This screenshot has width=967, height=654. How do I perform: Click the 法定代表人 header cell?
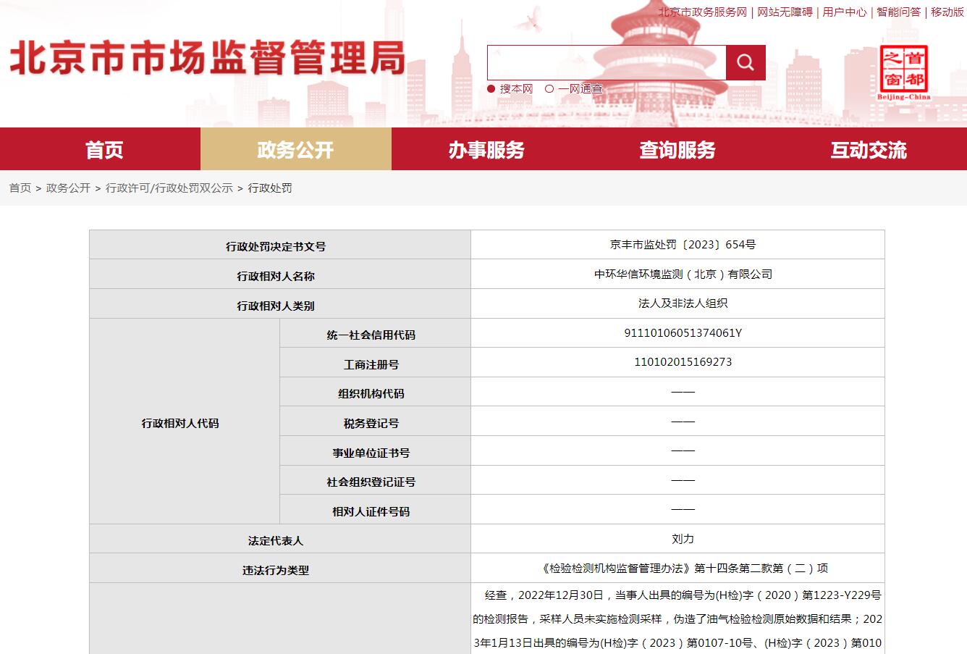280,540
